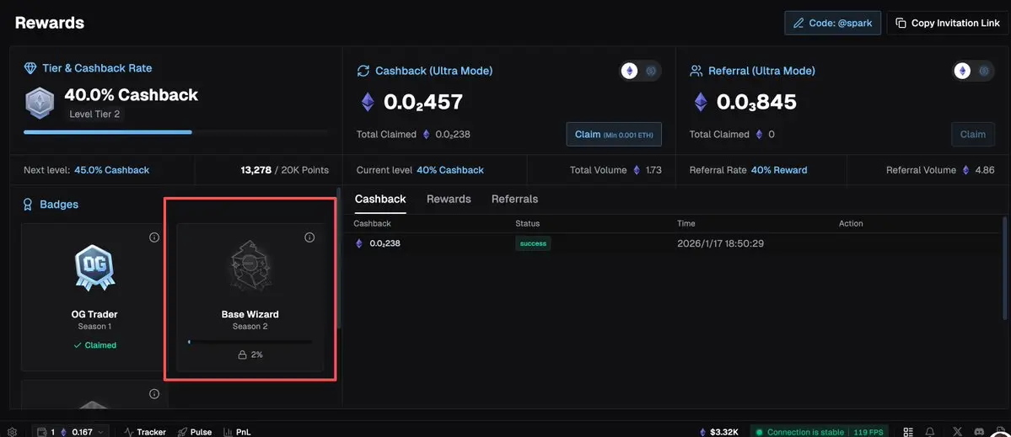
Task: Open the Discord icon link
Action: click(x=980, y=432)
